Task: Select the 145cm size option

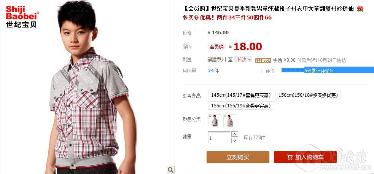Action: coord(241,95)
